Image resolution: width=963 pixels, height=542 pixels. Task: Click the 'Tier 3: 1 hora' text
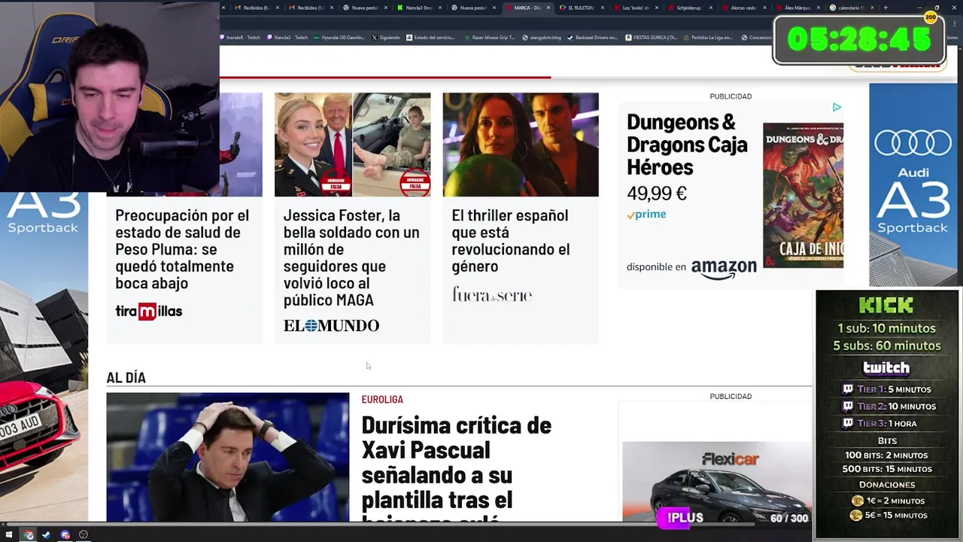click(888, 423)
